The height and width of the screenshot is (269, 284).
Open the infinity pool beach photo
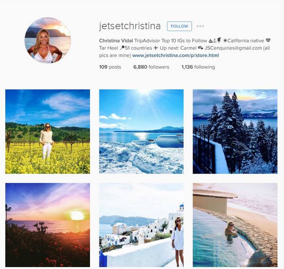tap(235, 225)
